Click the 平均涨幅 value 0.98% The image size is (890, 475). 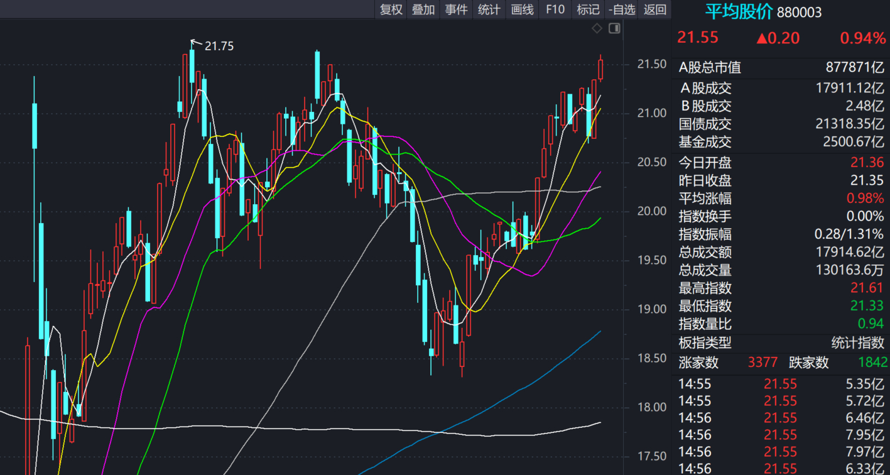point(865,199)
